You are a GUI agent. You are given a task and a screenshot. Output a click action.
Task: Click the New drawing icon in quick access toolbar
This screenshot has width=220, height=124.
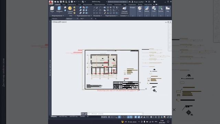pyautogui.click(x=55, y=2)
